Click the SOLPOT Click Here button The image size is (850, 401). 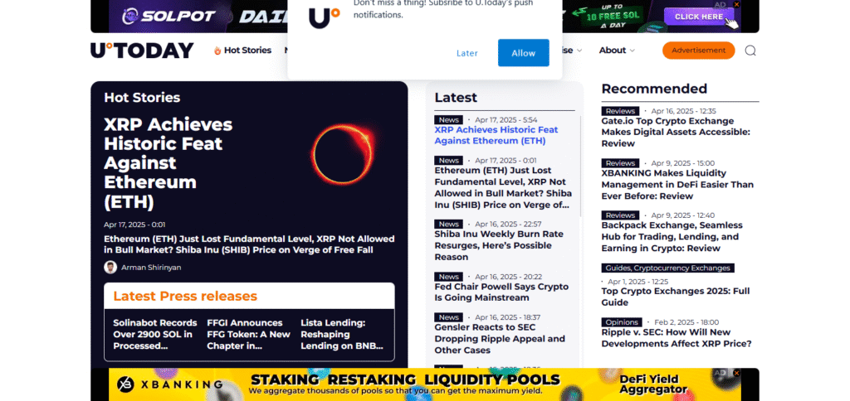pyautogui.click(x=698, y=17)
